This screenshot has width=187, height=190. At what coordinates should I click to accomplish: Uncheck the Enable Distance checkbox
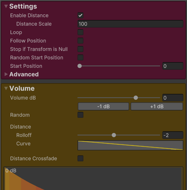click(x=81, y=15)
